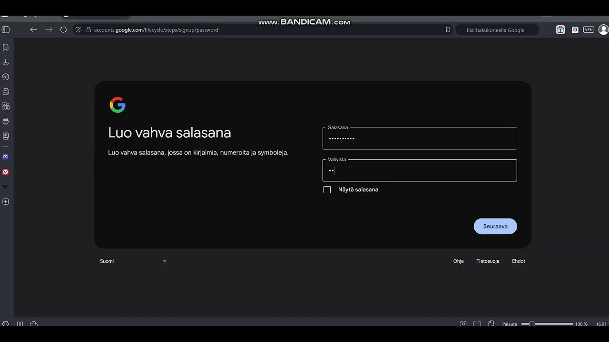The width and height of the screenshot is (609, 342).
Task: Open the Ohje help link
Action: pyautogui.click(x=459, y=261)
